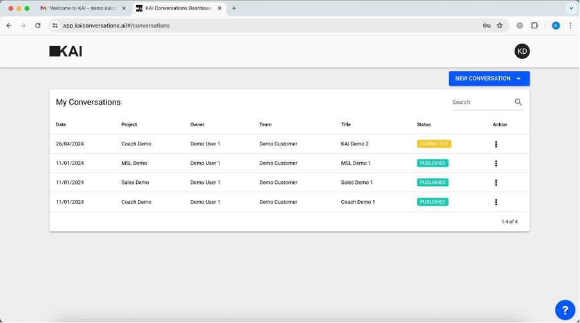The height and width of the screenshot is (323, 580).
Task: Close the KAI Conversations Dashboard tab
Action: pyautogui.click(x=219, y=8)
